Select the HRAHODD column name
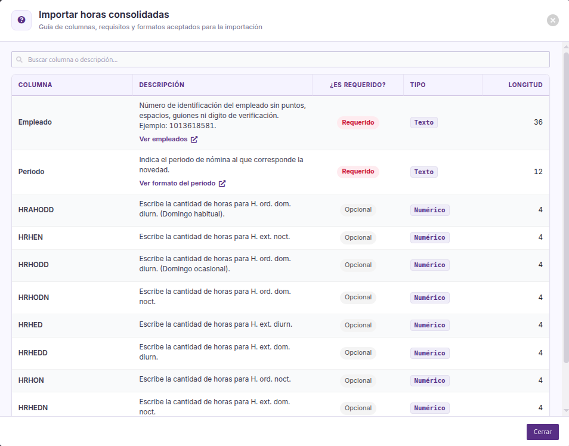Viewport: 569px width, 446px height. point(36,210)
